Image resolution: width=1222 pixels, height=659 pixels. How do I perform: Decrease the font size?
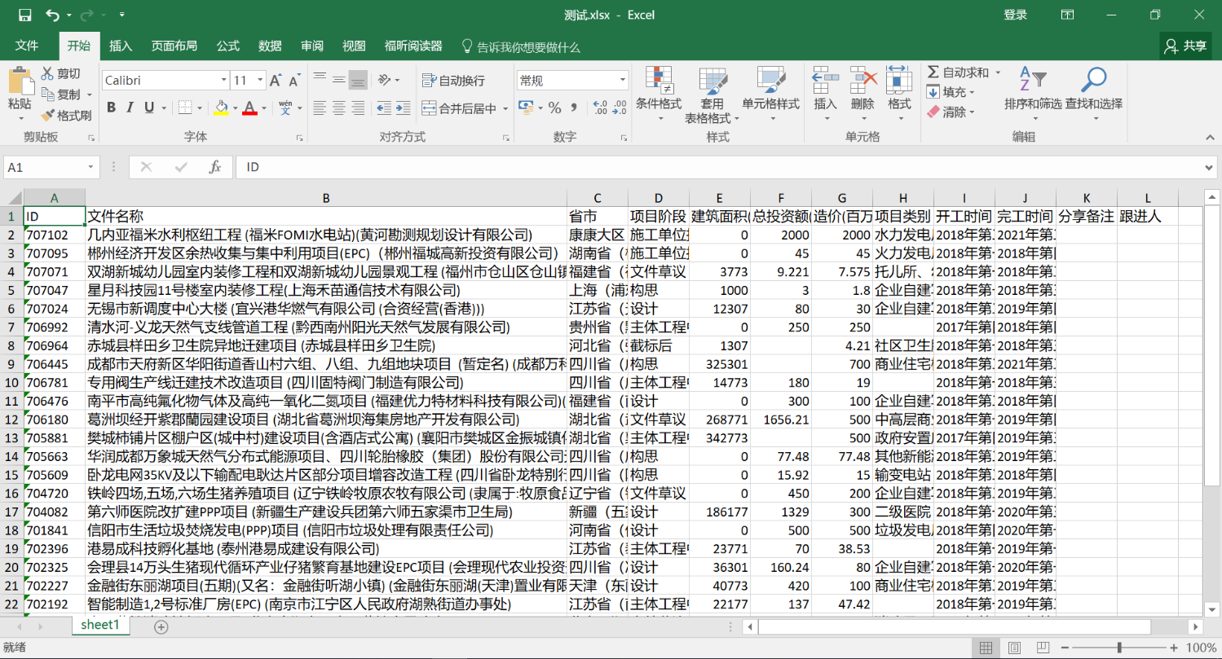(294, 81)
